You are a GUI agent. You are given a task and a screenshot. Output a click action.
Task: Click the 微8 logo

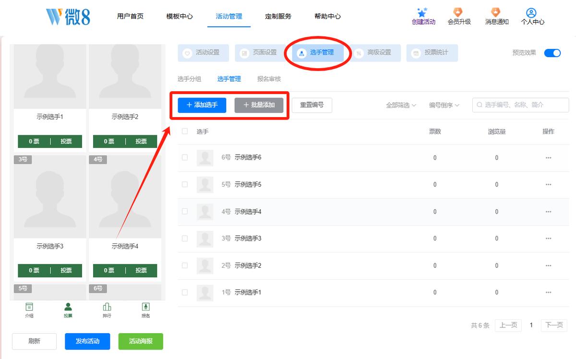pos(68,16)
